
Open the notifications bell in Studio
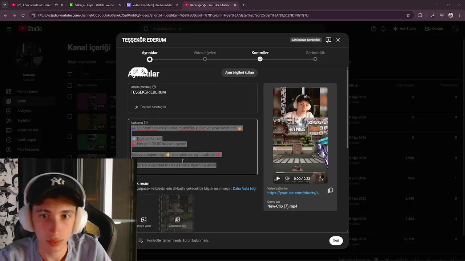pos(383,29)
